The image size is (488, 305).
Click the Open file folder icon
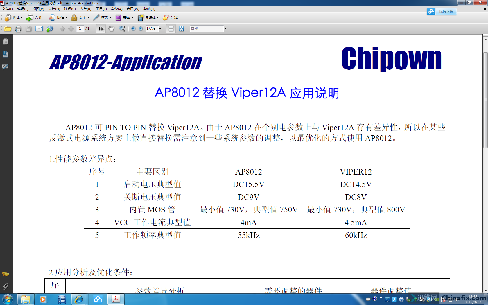tap(8, 29)
